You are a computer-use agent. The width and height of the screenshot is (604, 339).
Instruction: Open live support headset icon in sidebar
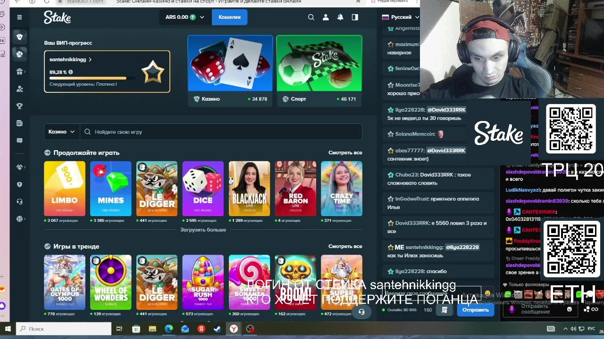19,202
